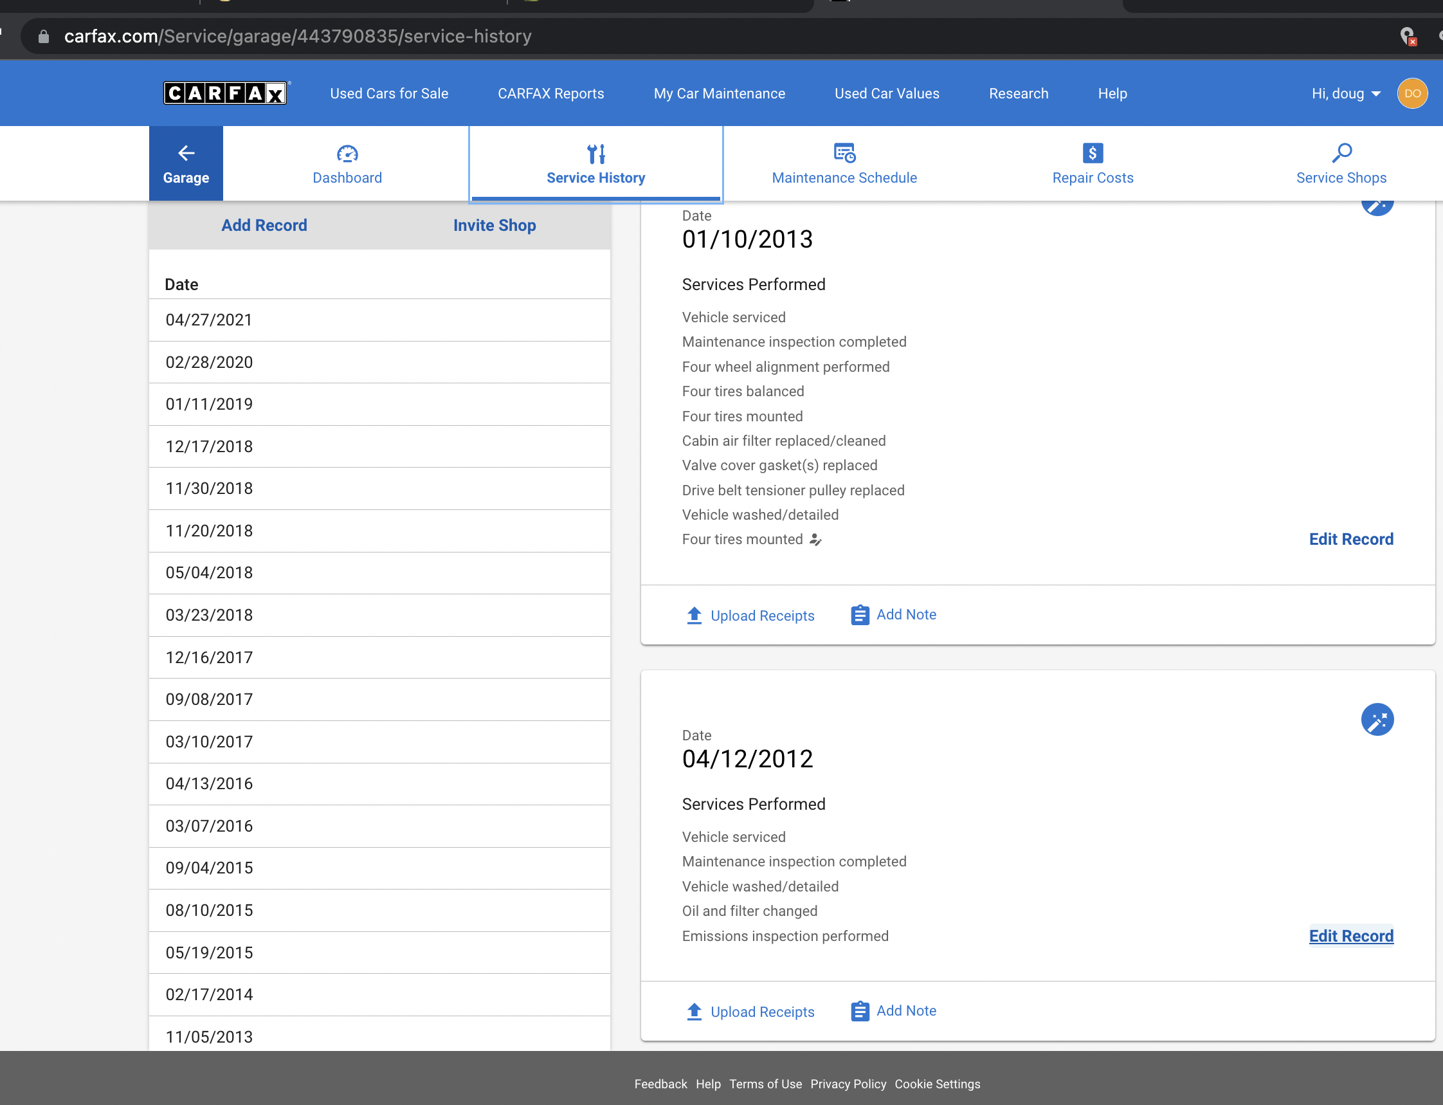This screenshot has height=1105, width=1443.
Task: Open Cookie Settings footer link
Action: [x=937, y=1084]
